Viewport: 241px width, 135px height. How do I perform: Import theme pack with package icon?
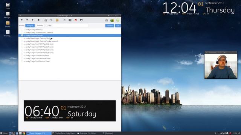[x=81, y=20]
